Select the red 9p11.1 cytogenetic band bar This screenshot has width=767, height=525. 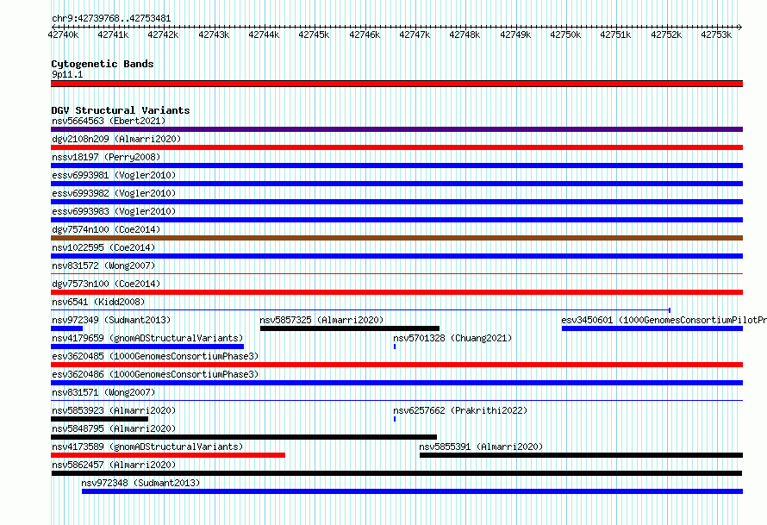(x=396, y=84)
